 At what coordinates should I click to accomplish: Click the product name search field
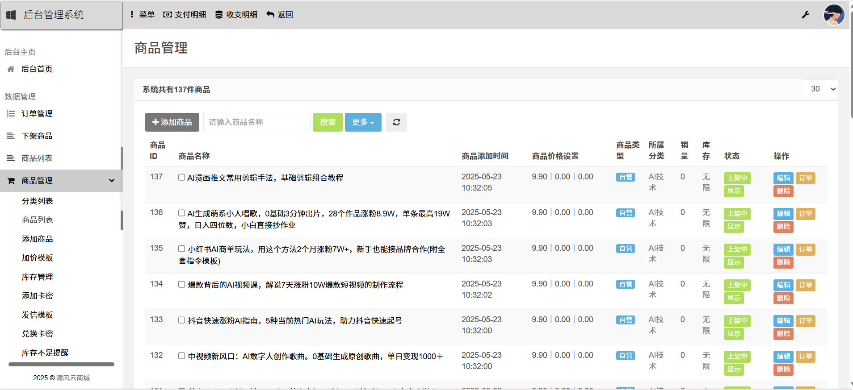pos(256,122)
